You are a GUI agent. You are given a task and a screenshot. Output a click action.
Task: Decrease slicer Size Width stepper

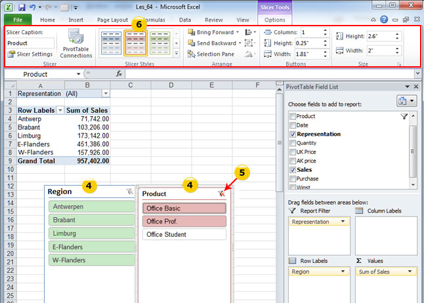pyautogui.click(x=397, y=52)
